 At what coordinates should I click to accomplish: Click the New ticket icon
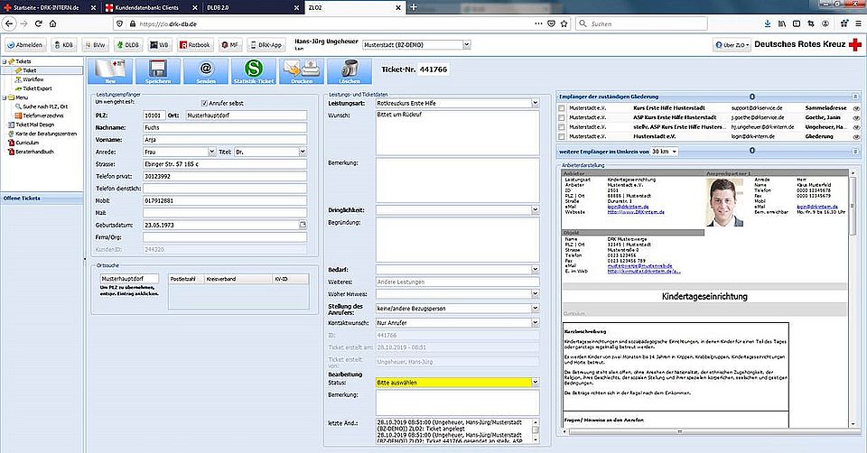coord(111,69)
